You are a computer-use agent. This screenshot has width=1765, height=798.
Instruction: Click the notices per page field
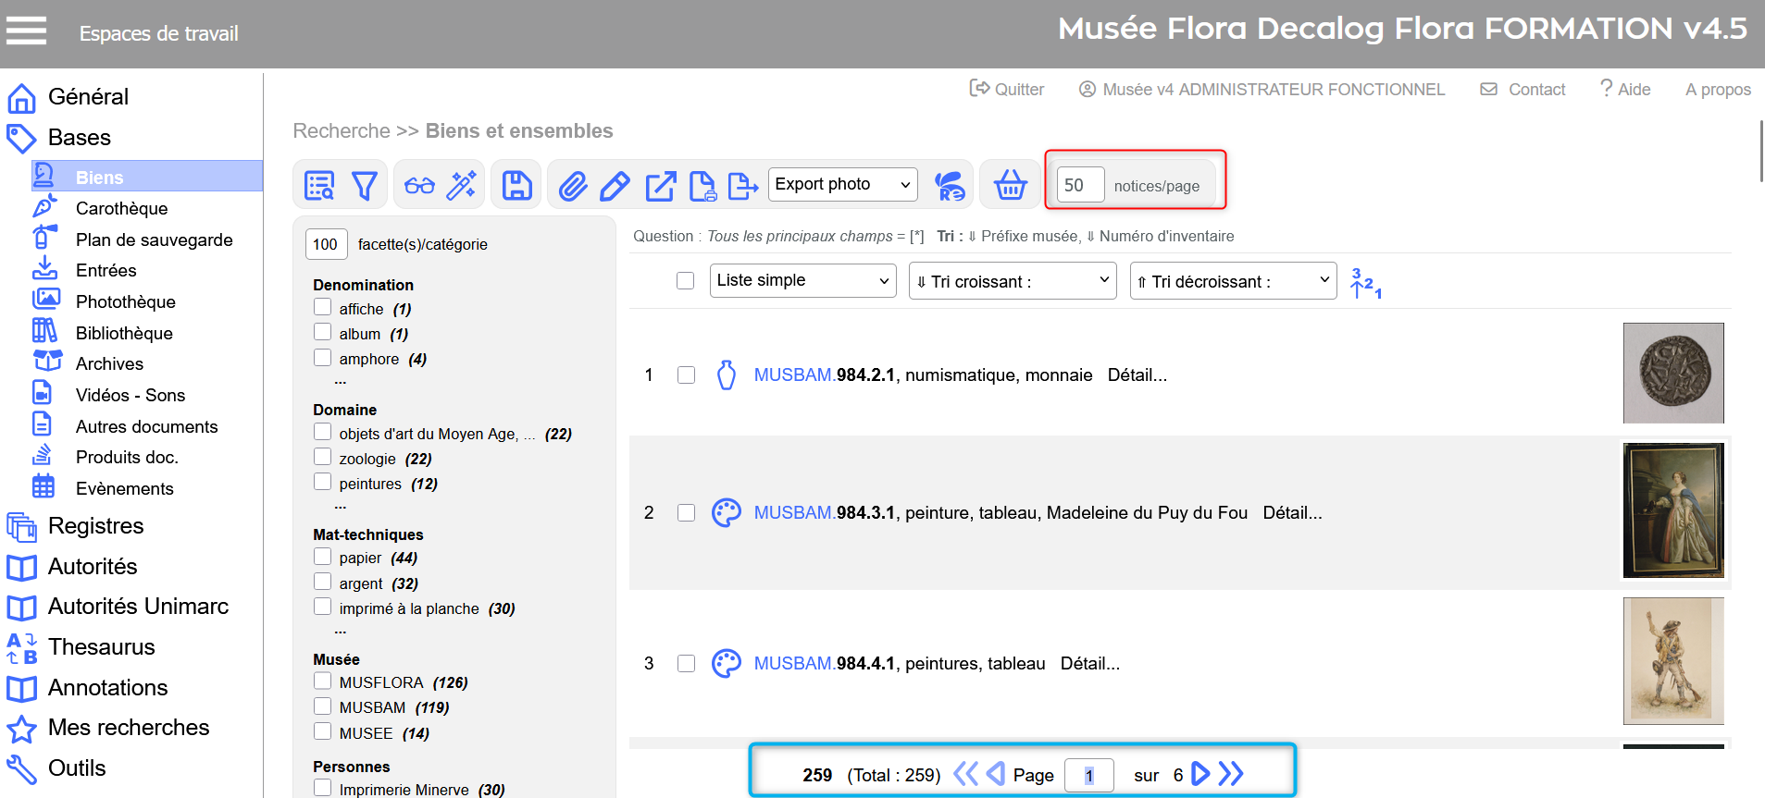click(x=1080, y=185)
